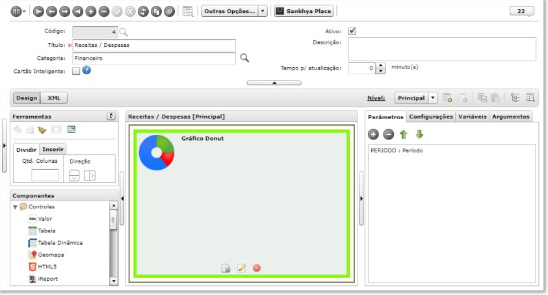Show level hierarchy tree icon
Image resolution: width=548 pixels, height=295 pixels.
click(515, 98)
